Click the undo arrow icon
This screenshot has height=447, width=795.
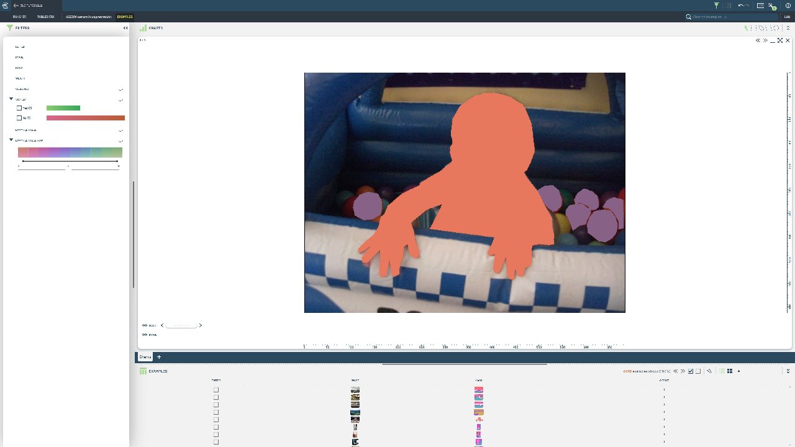742,6
